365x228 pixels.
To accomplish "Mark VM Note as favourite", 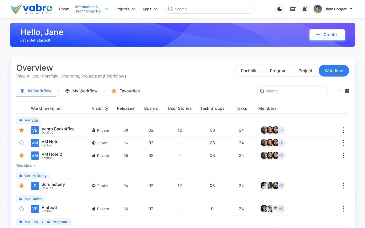I will pyautogui.click(x=22, y=143).
